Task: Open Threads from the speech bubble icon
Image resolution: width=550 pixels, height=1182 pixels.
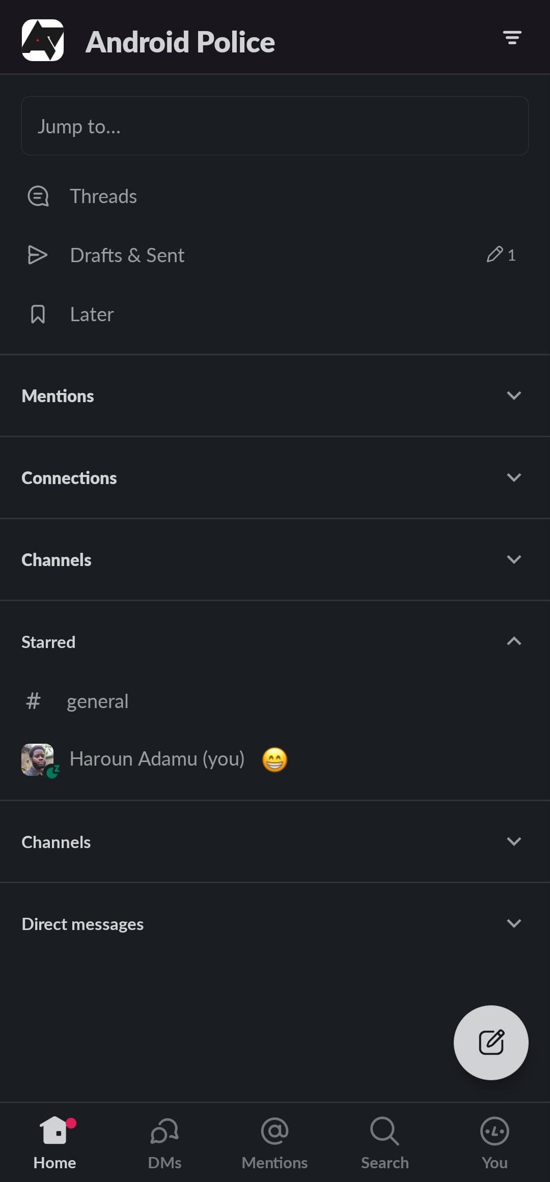Action: point(38,196)
